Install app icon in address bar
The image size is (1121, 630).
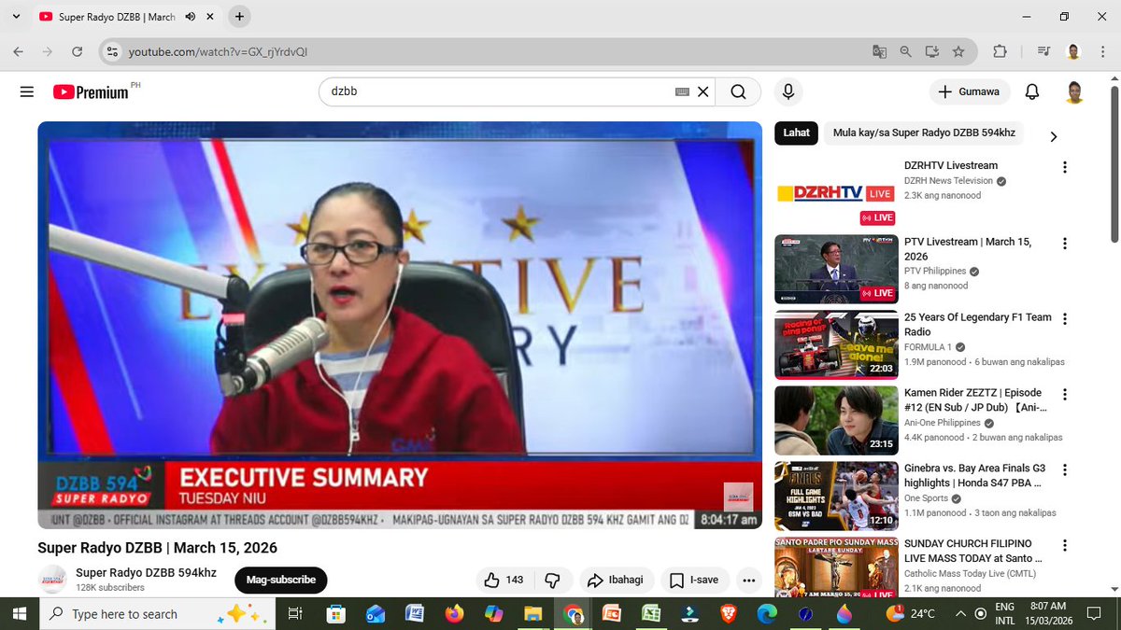coord(931,51)
